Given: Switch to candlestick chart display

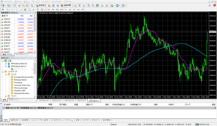Looking at the screenshot, I should click(79, 5).
